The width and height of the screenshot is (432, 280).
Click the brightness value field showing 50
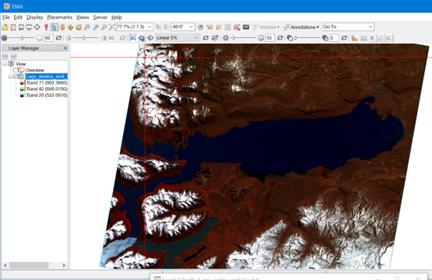click(48, 38)
